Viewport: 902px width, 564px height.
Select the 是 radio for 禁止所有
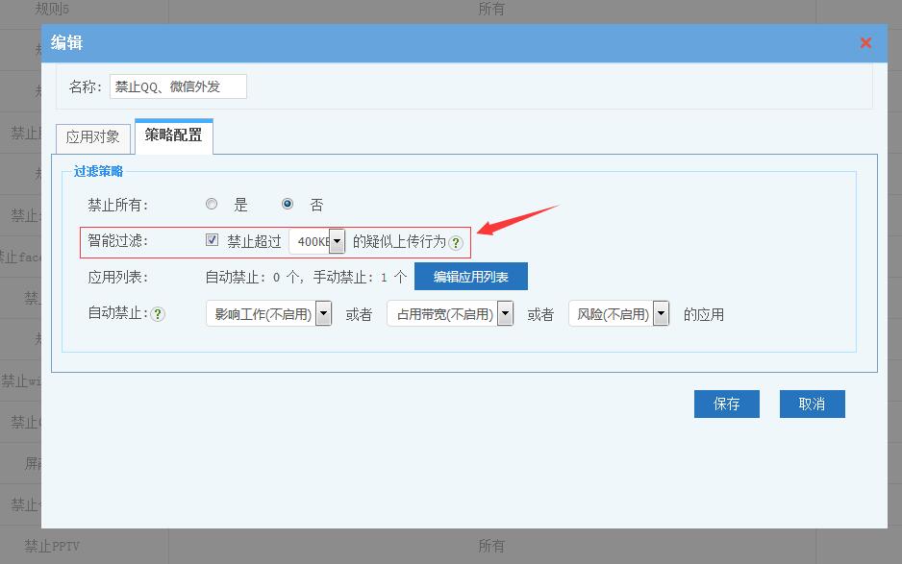point(212,204)
